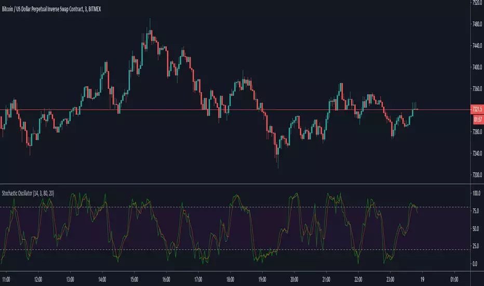Click the 7240.0 price axis label
Image resolution: width=484 pixels, height=286 pixels.
477,153
